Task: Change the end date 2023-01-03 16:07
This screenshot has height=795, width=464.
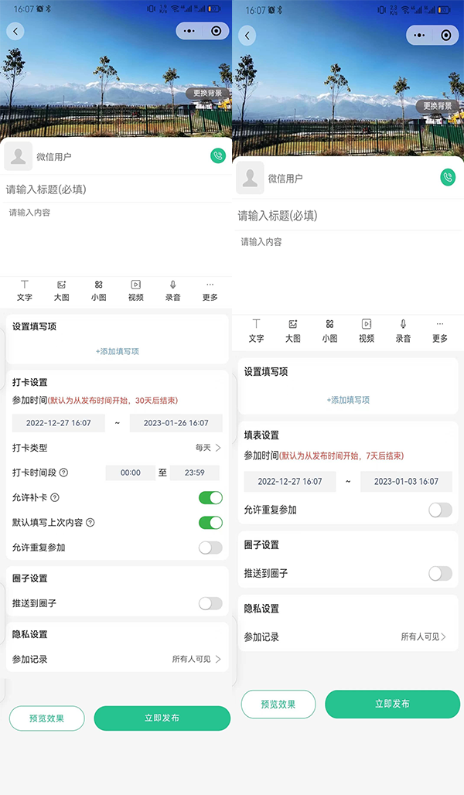Action: pos(406,481)
